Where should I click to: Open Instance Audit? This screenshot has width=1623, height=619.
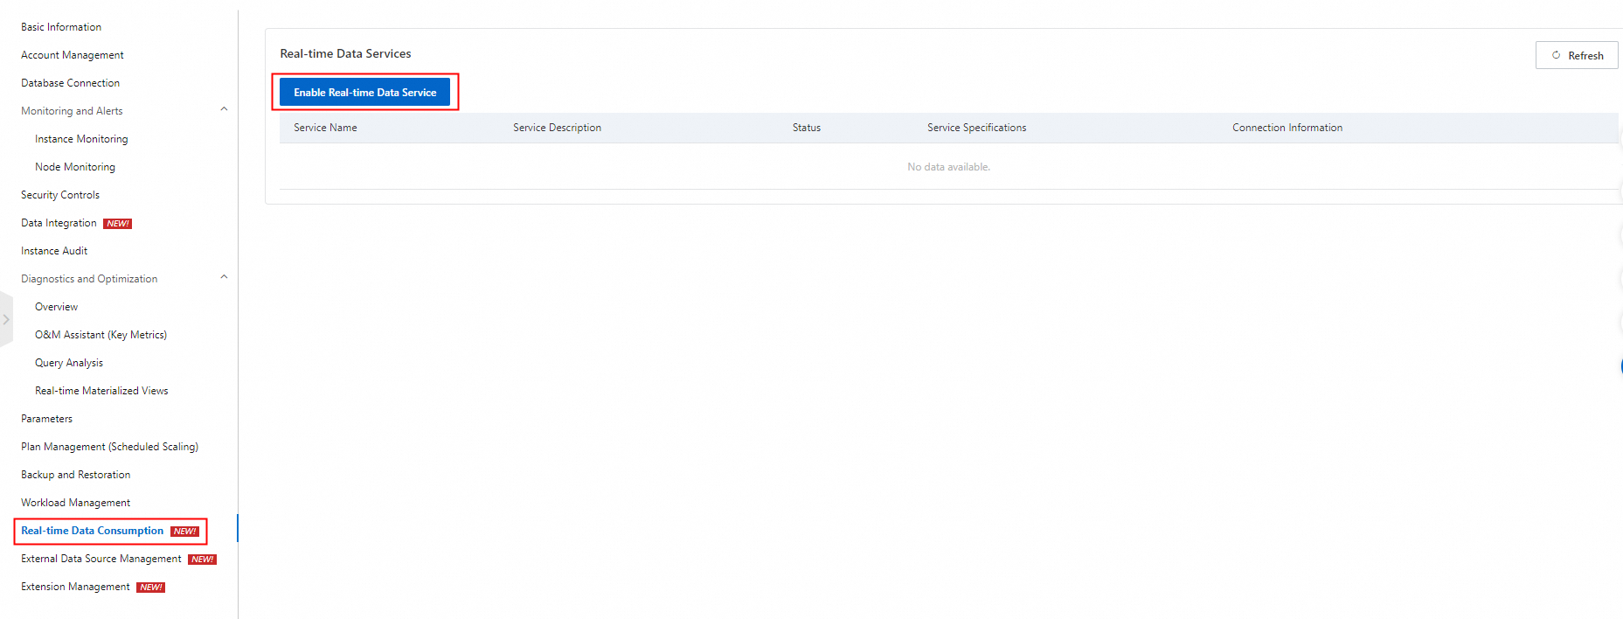pyautogui.click(x=54, y=251)
